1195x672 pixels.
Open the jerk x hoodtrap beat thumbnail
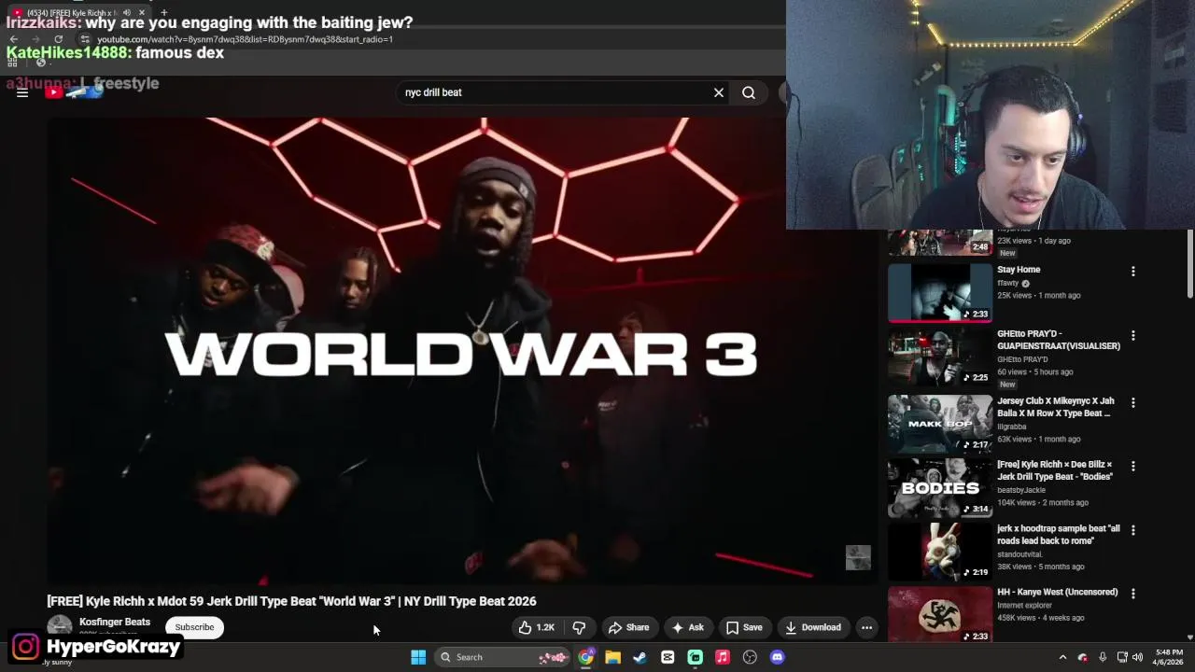click(x=940, y=551)
